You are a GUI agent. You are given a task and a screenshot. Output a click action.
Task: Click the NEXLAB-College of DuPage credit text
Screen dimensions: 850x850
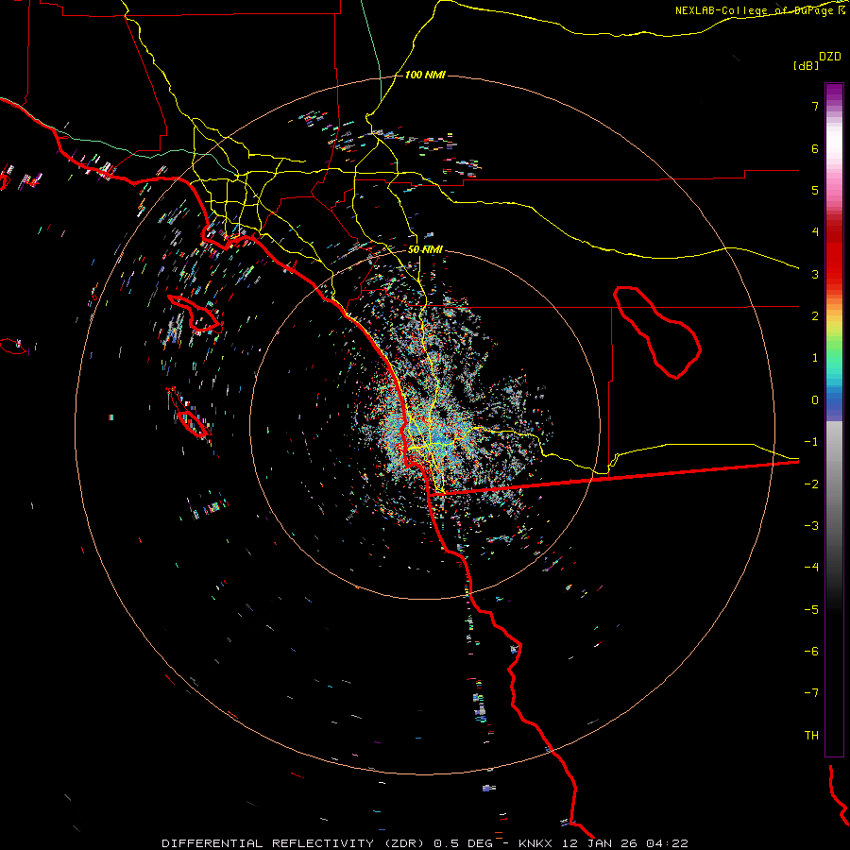pos(760,10)
